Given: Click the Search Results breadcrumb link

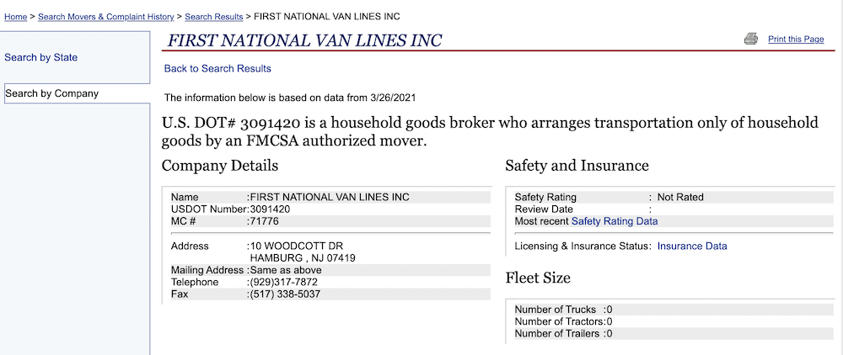Looking at the screenshot, I should tap(214, 17).
